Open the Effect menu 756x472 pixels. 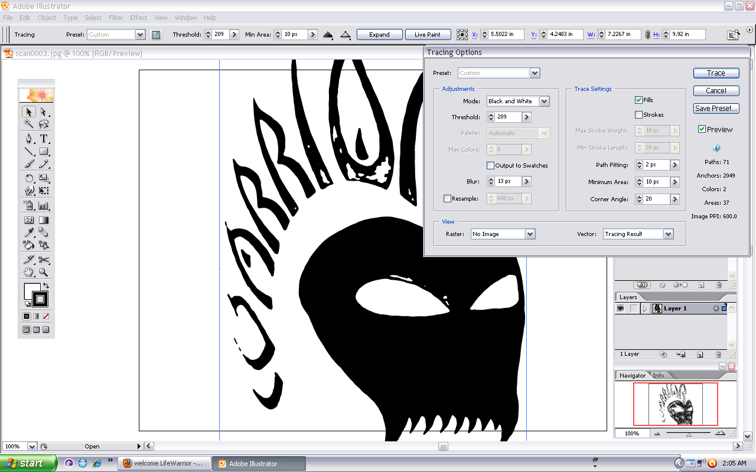coord(139,18)
